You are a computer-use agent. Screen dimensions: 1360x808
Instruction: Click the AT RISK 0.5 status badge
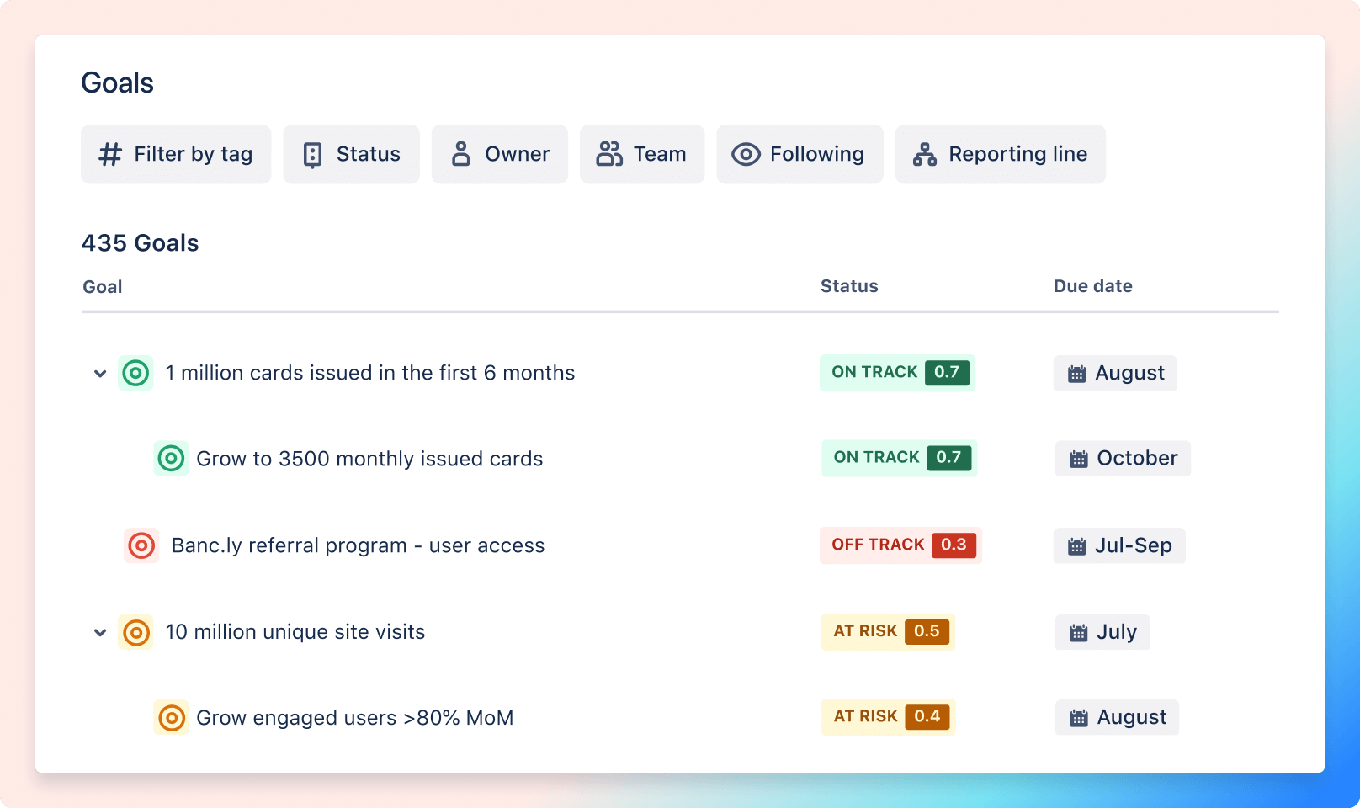(887, 632)
